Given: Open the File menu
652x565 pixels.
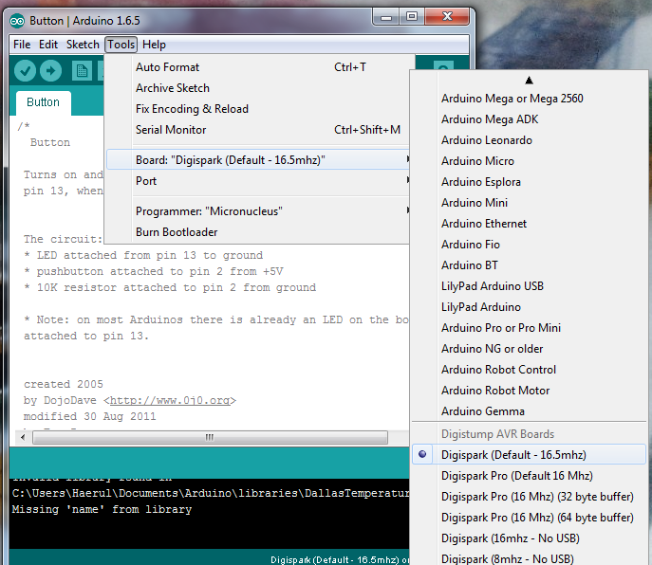Looking at the screenshot, I should pyautogui.click(x=22, y=45).
